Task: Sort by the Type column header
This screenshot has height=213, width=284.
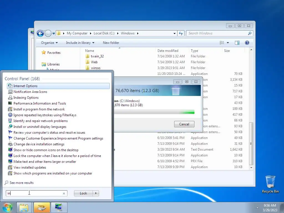Action: coord(194,51)
